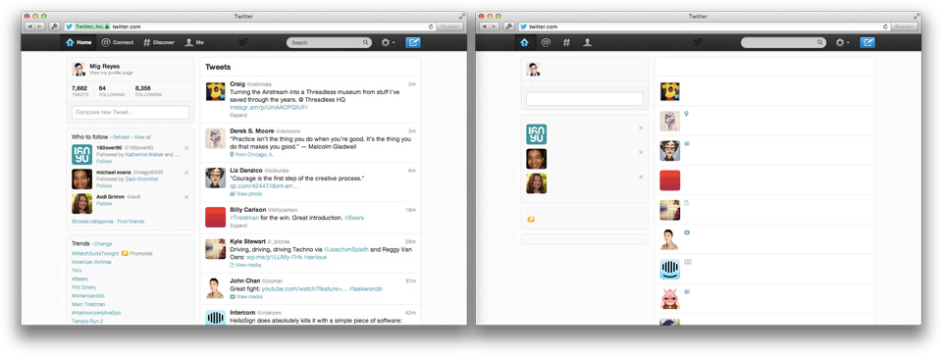Click Intercom avatar in left window
942x355 pixels.
pos(216,318)
